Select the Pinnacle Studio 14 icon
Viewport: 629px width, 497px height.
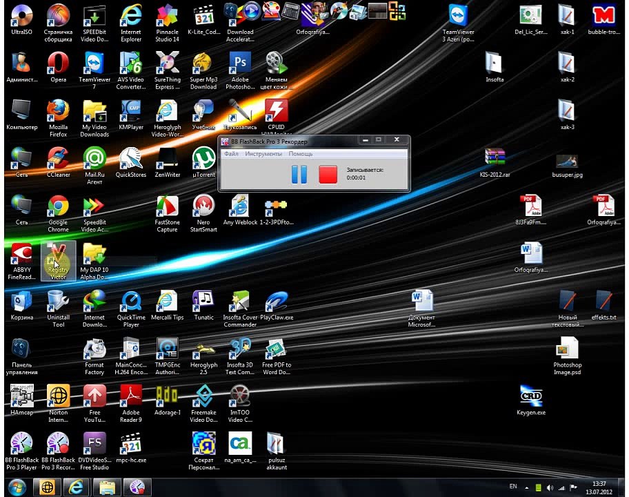click(168, 23)
